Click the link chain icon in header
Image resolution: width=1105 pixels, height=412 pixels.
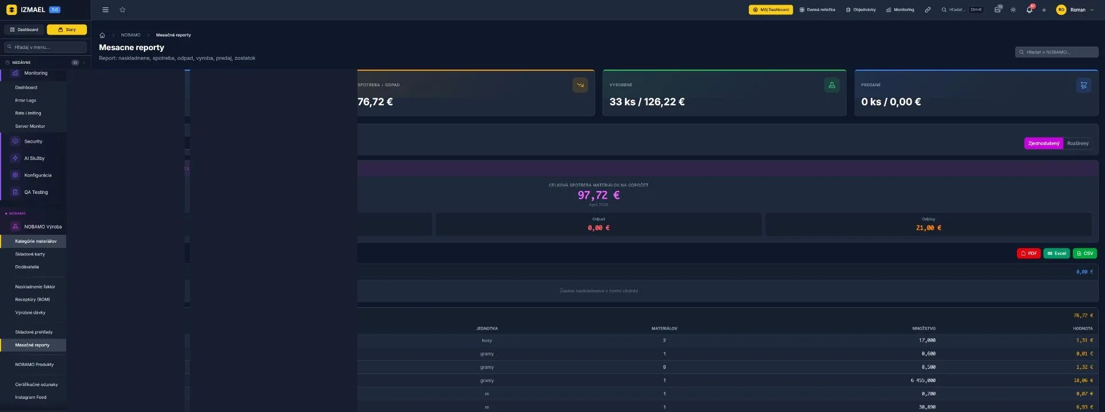(x=928, y=10)
